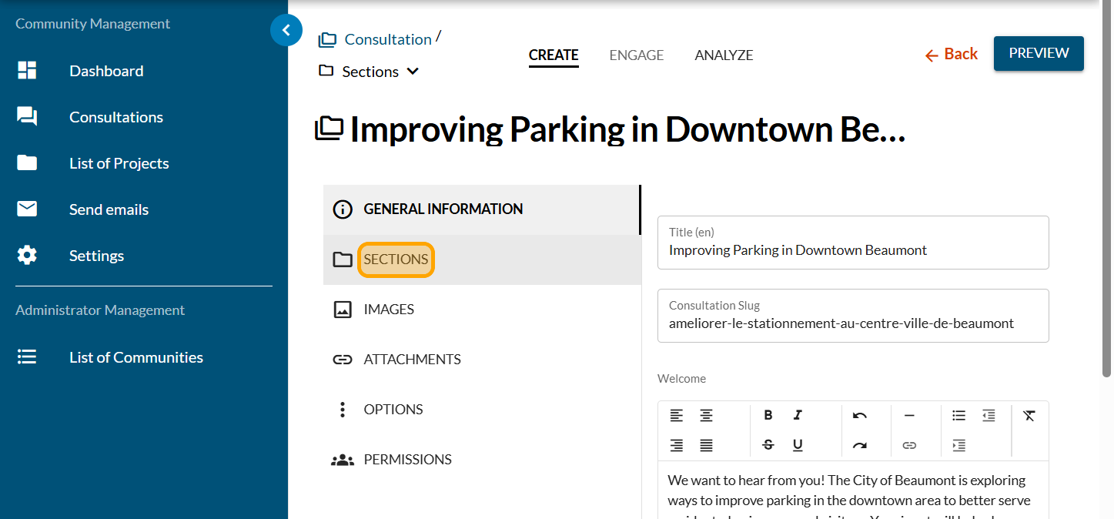1114x519 pixels.
Task: Go Back using the orange link
Action: [952, 54]
